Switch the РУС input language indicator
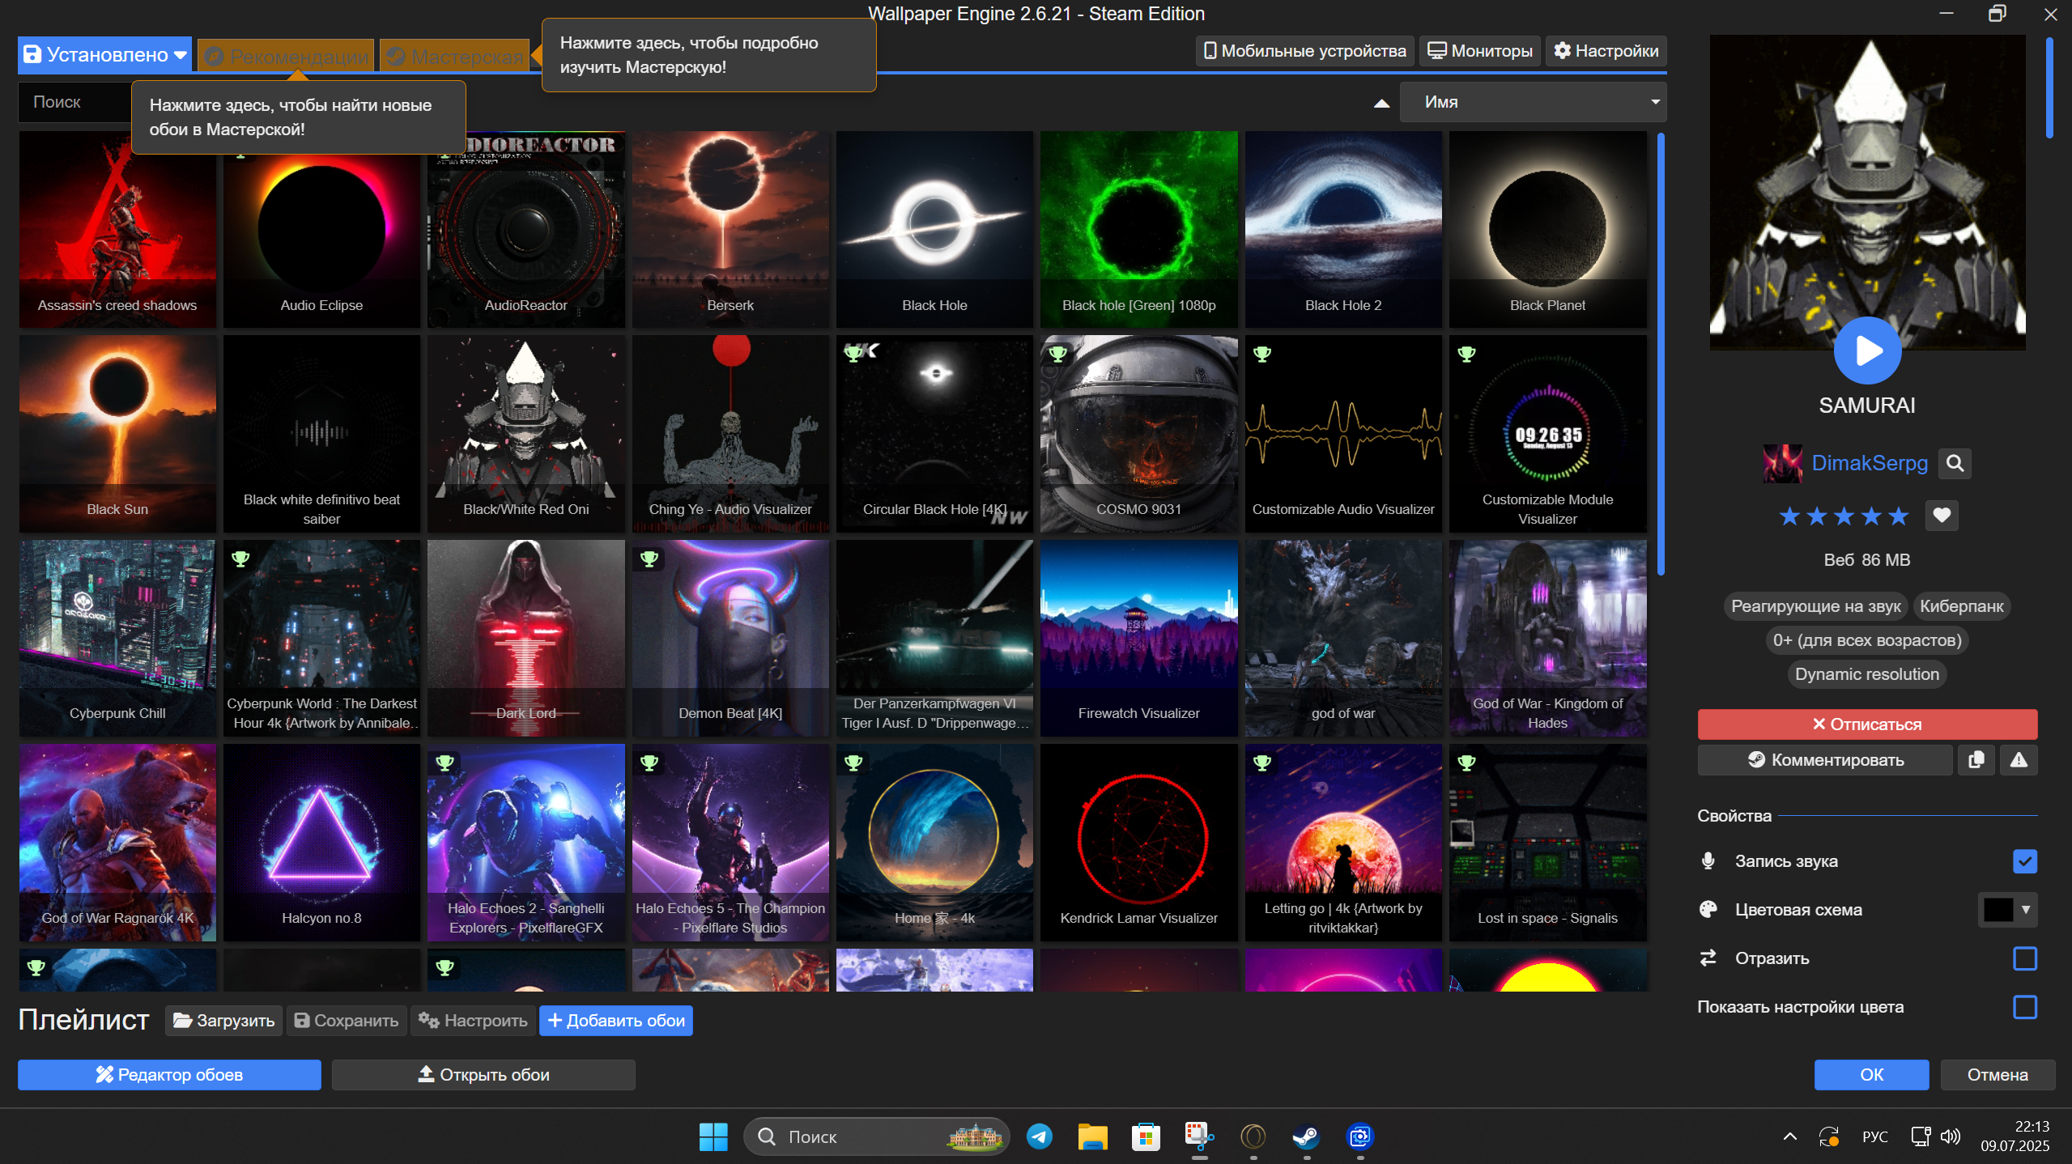Viewport: 2072px width, 1164px height. [1874, 1136]
